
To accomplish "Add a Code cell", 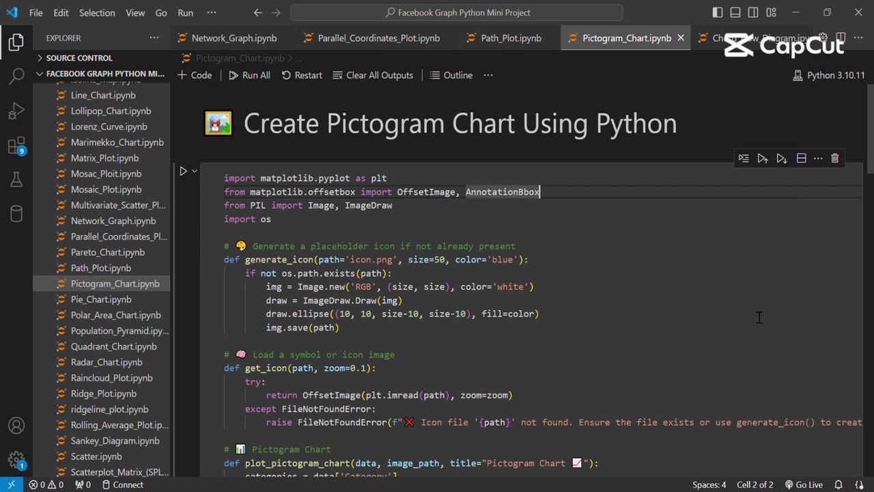I will click(195, 75).
